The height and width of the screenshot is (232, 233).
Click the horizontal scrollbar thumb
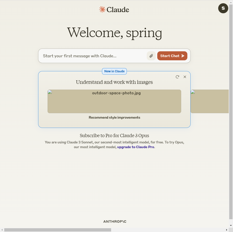58,230
